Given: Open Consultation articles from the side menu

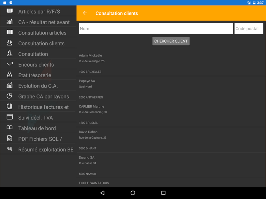Looking at the screenshot, I should [x=42, y=33].
